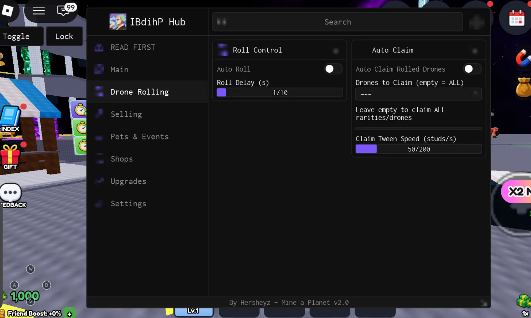
Task: Click the Toggle button
Action: [21, 36]
